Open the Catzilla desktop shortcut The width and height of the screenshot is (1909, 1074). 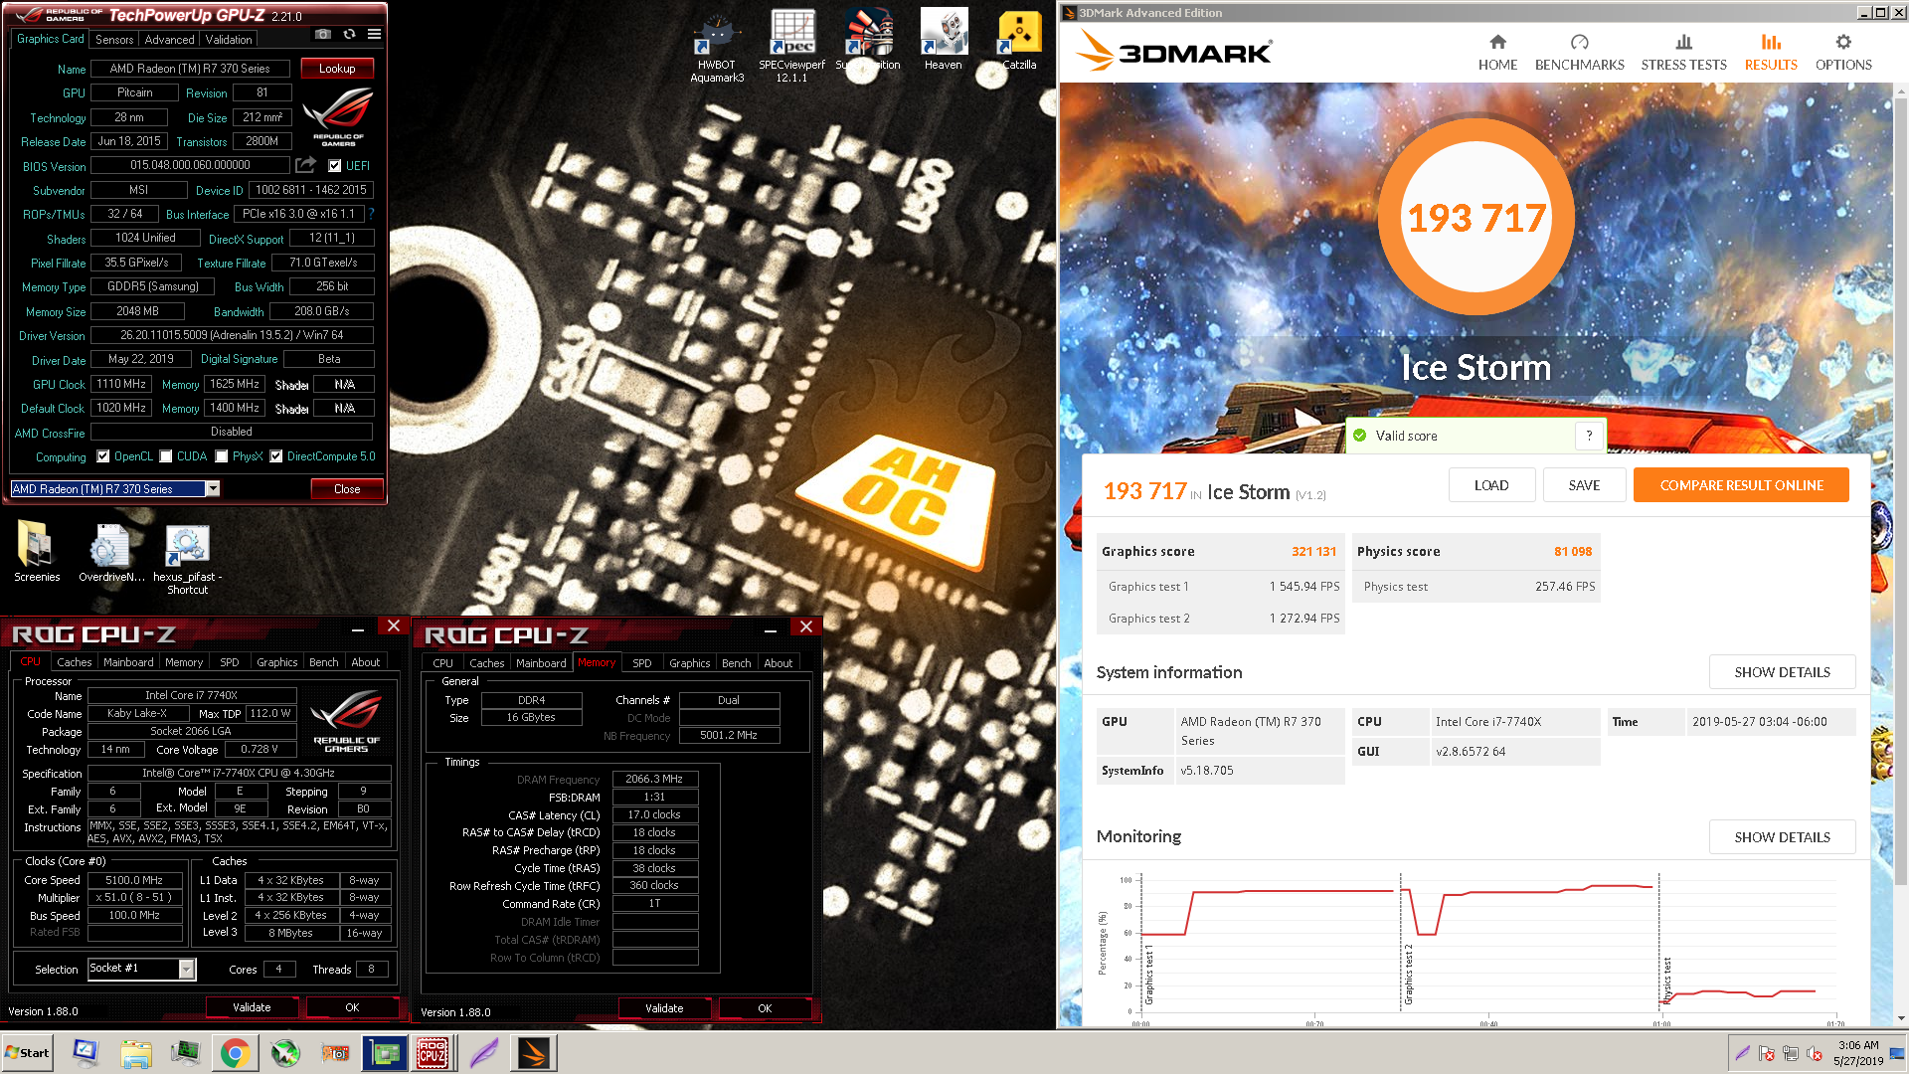click(1019, 40)
